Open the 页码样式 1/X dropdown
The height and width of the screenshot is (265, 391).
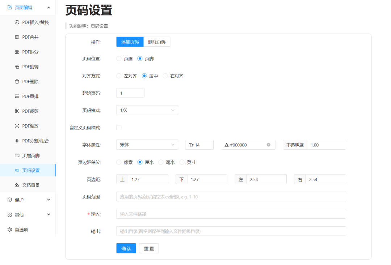(147, 110)
